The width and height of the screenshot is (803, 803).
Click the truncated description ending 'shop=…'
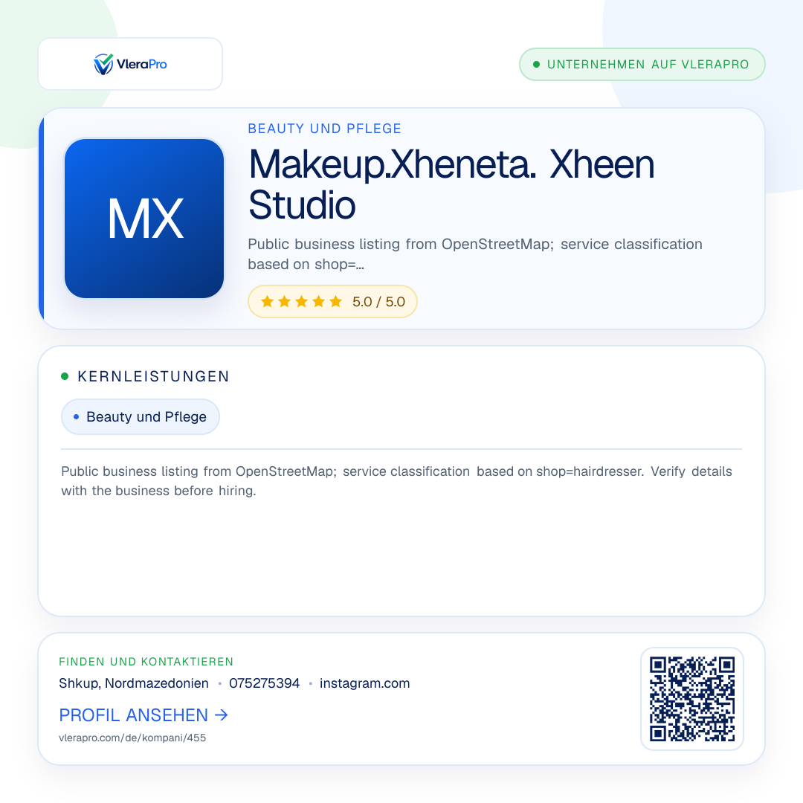click(474, 254)
